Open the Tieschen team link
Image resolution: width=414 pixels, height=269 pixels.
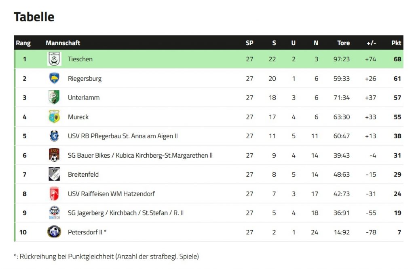pos(80,59)
